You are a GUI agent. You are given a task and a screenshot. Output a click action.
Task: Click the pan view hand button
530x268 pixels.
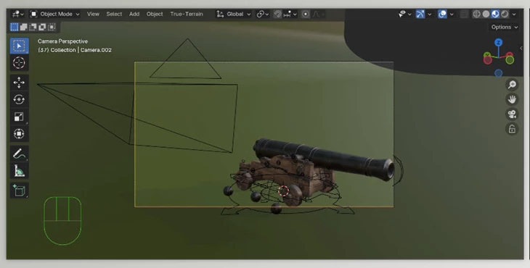(512, 99)
